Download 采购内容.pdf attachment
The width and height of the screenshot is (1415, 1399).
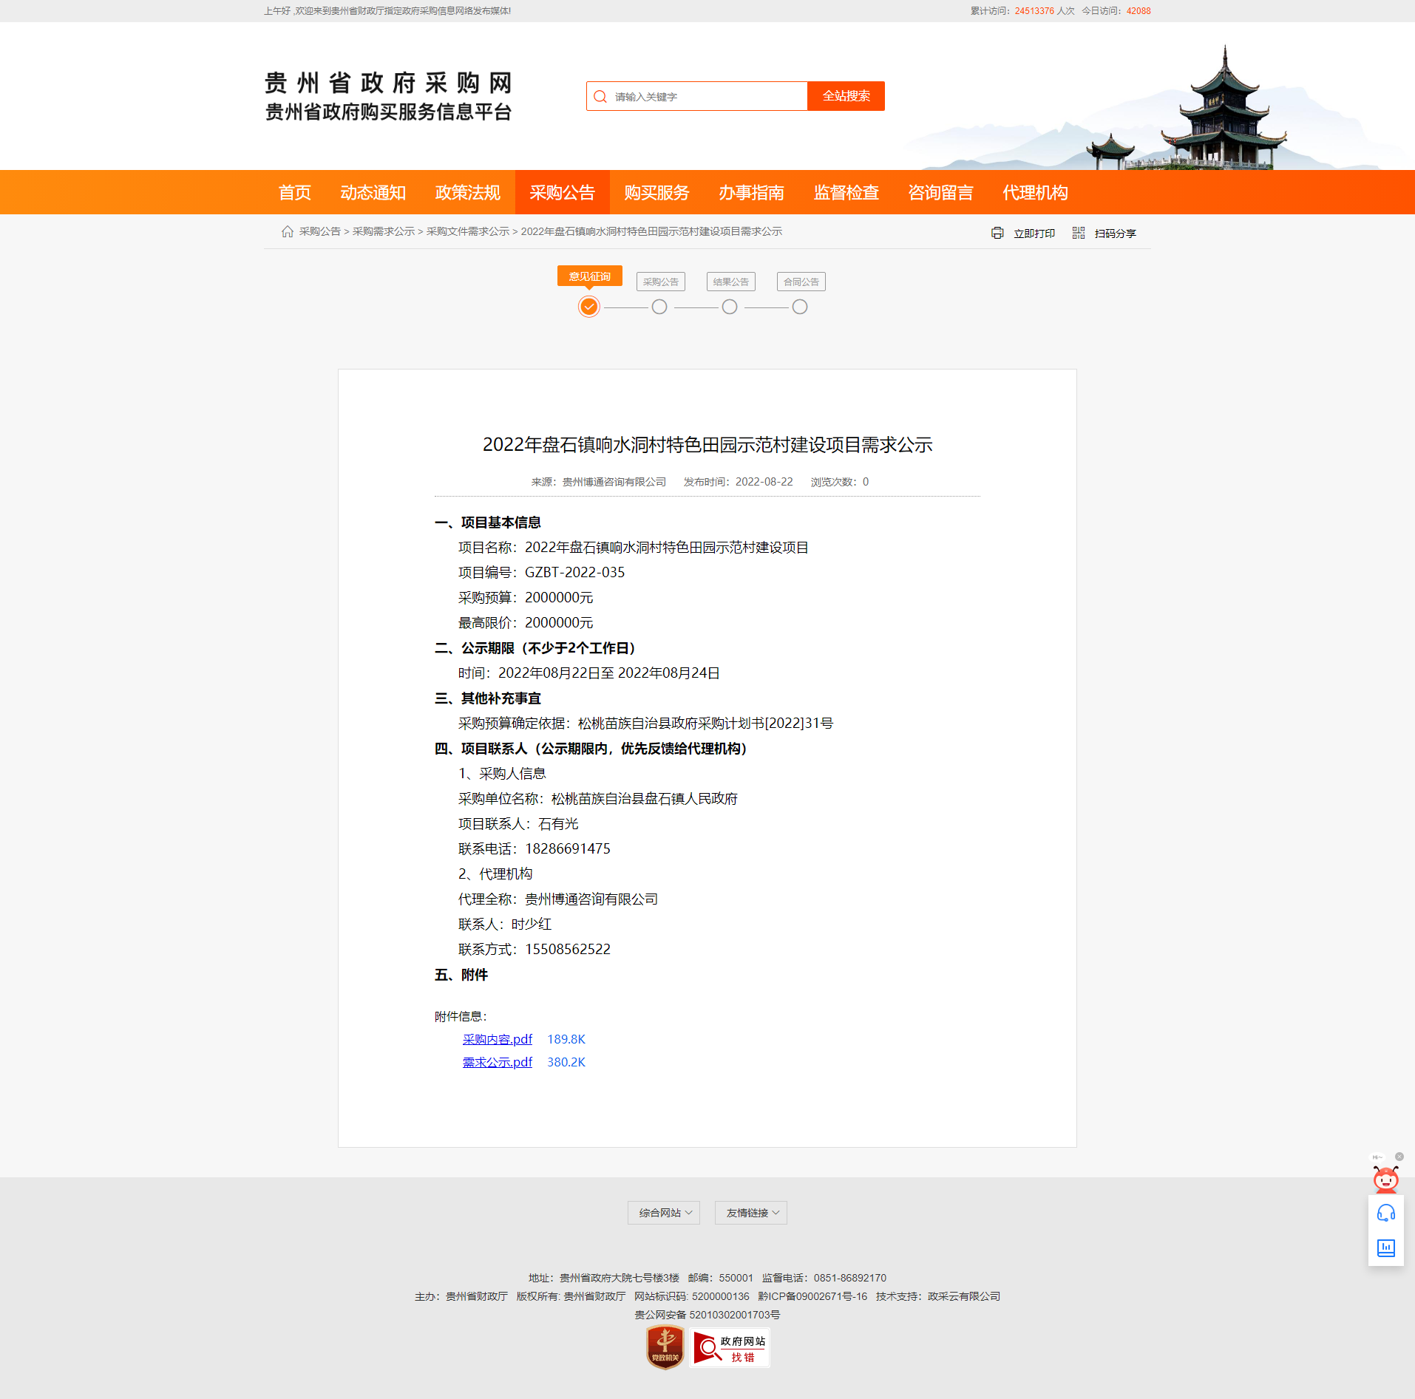pyautogui.click(x=498, y=1039)
